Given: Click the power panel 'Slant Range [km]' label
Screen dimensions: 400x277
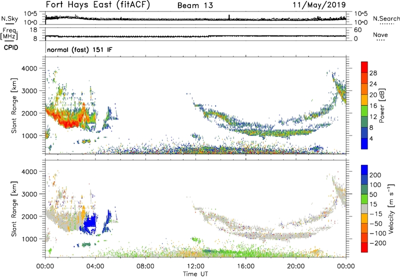Looking at the screenshot, I should (14, 105).
